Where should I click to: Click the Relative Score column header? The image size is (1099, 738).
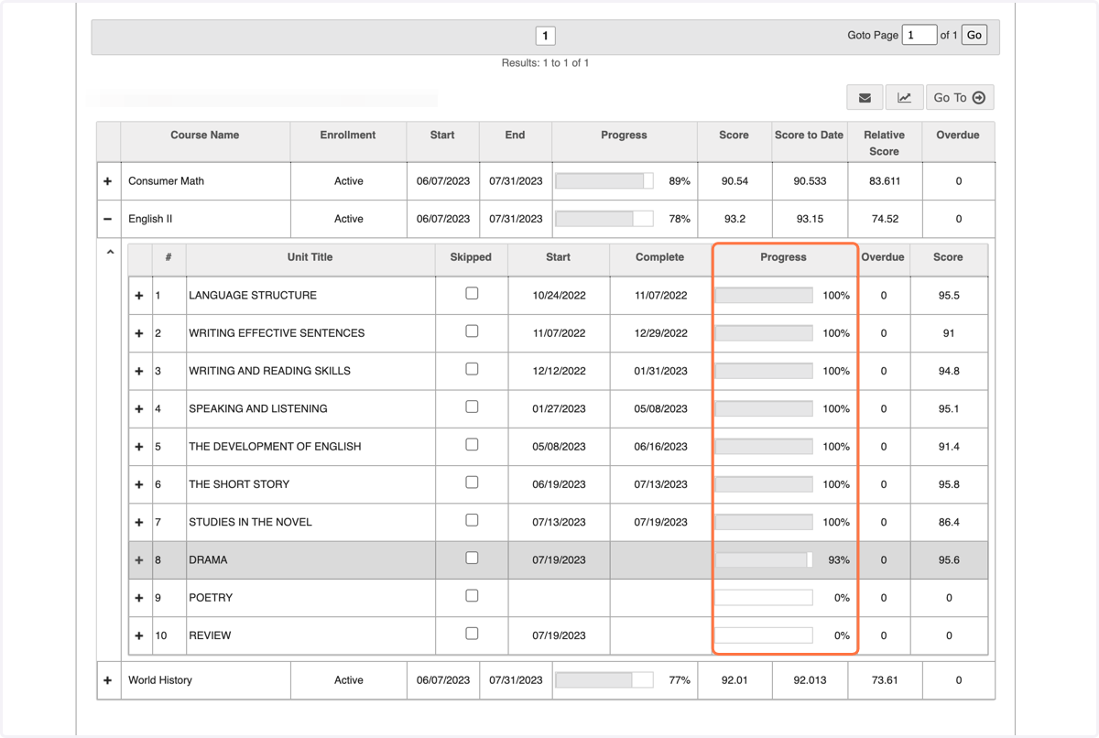884,143
